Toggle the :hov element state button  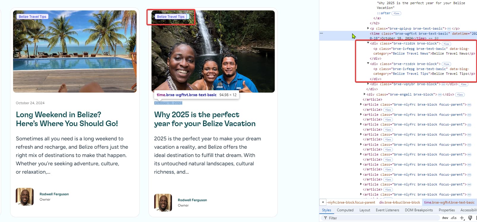(445, 218)
